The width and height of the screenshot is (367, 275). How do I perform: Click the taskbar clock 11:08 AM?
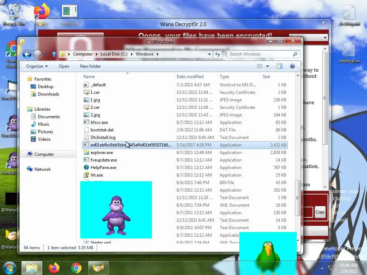click(x=349, y=265)
